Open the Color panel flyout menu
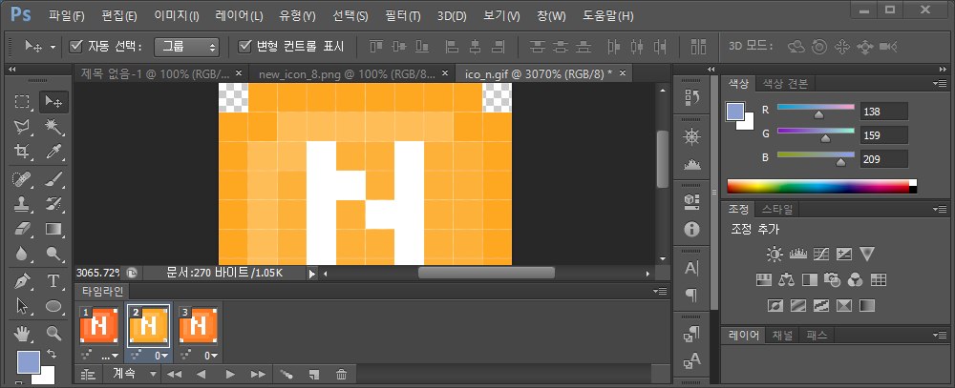Viewport: 955px width, 388px height. pyautogui.click(x=939, y=83)
